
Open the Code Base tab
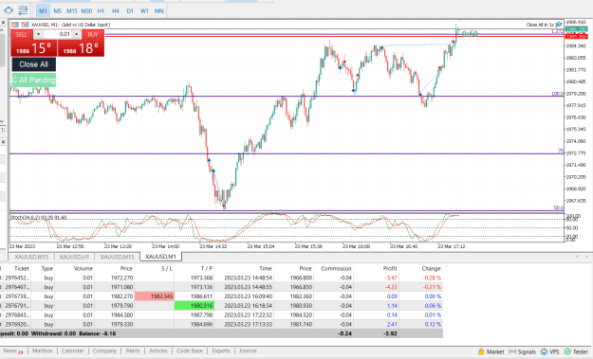click(x=190, y=351)
